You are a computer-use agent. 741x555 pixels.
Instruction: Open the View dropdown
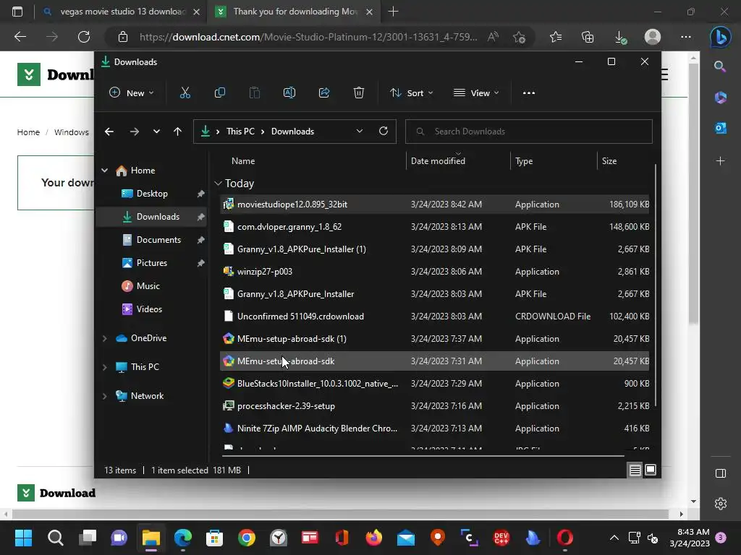point(476,93)
